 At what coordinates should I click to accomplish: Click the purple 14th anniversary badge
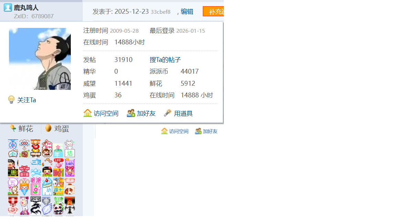(70, 168)
